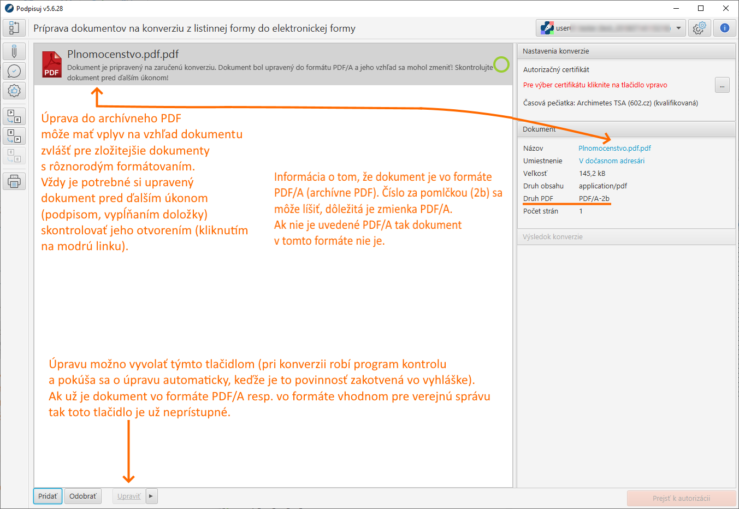
Task: Expand the user account dropdown
Action: 678,28
